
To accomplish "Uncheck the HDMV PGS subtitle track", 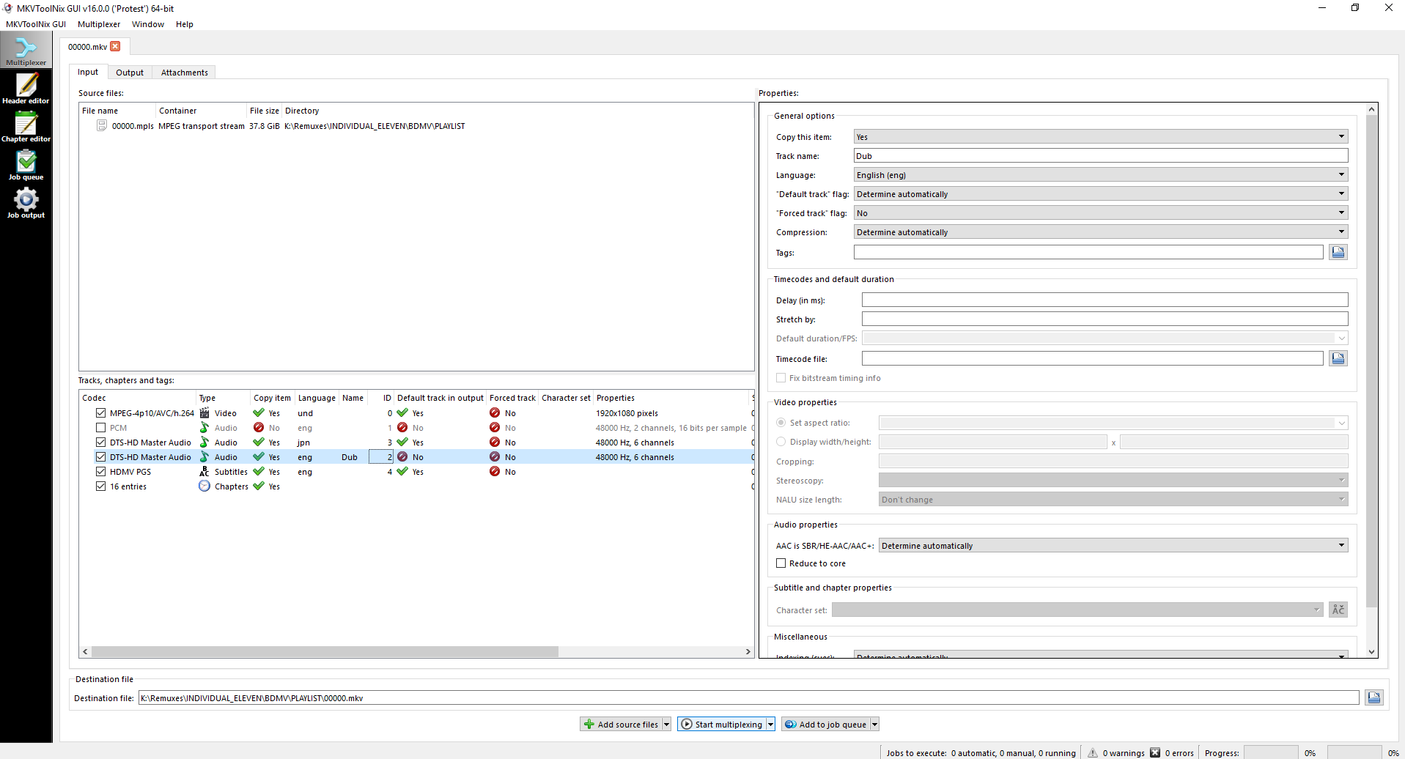I will 101,472.
